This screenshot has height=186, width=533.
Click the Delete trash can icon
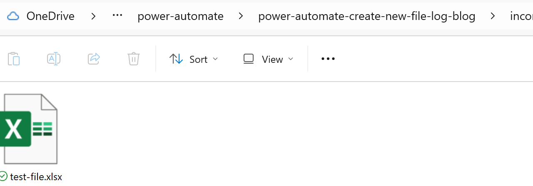[133, 59]
